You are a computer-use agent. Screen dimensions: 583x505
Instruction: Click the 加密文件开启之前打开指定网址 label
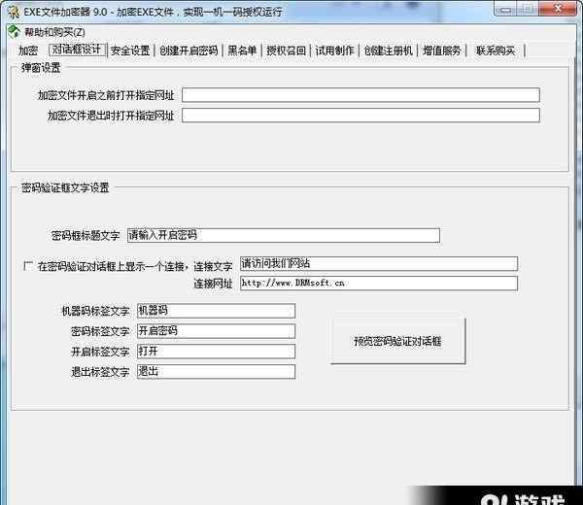(x=106, y=95)
